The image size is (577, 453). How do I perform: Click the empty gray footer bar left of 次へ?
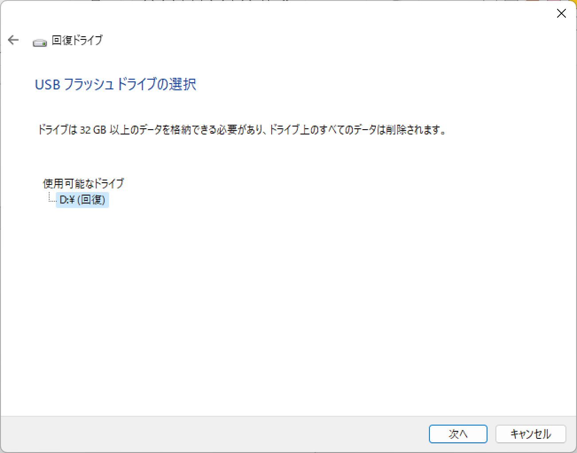coord(213,434)
